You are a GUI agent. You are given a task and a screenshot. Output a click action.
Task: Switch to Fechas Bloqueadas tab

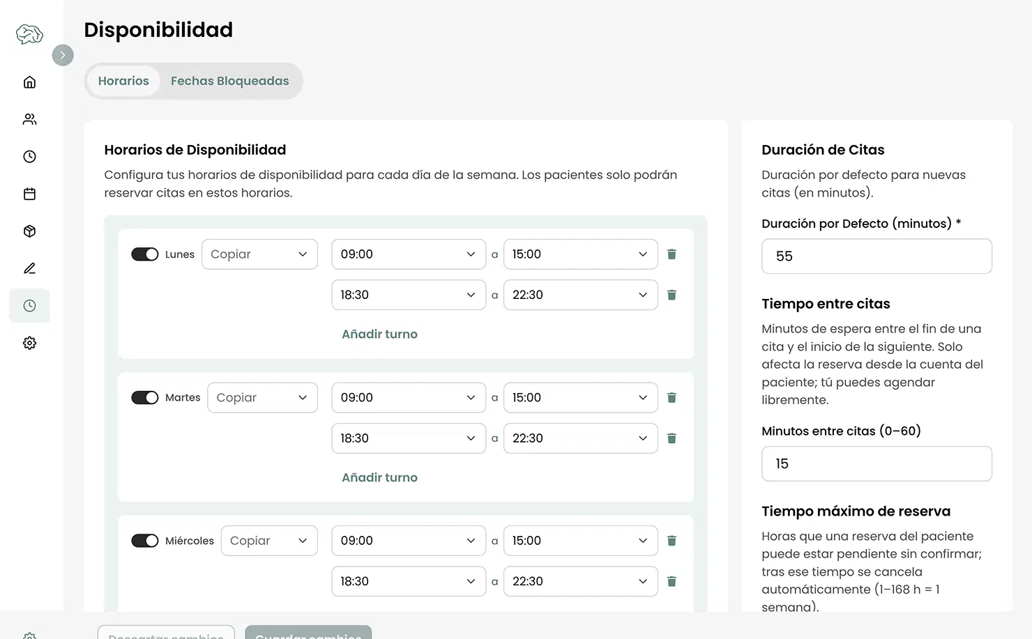click(229, 81)
